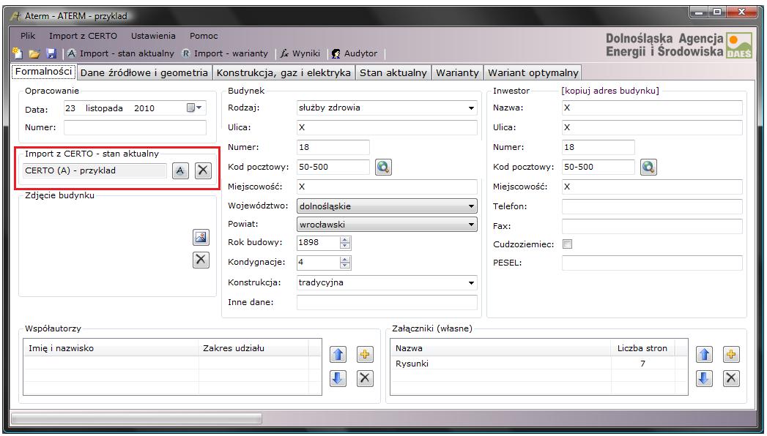Delete the building photo with X icon

tap(201, 260)
